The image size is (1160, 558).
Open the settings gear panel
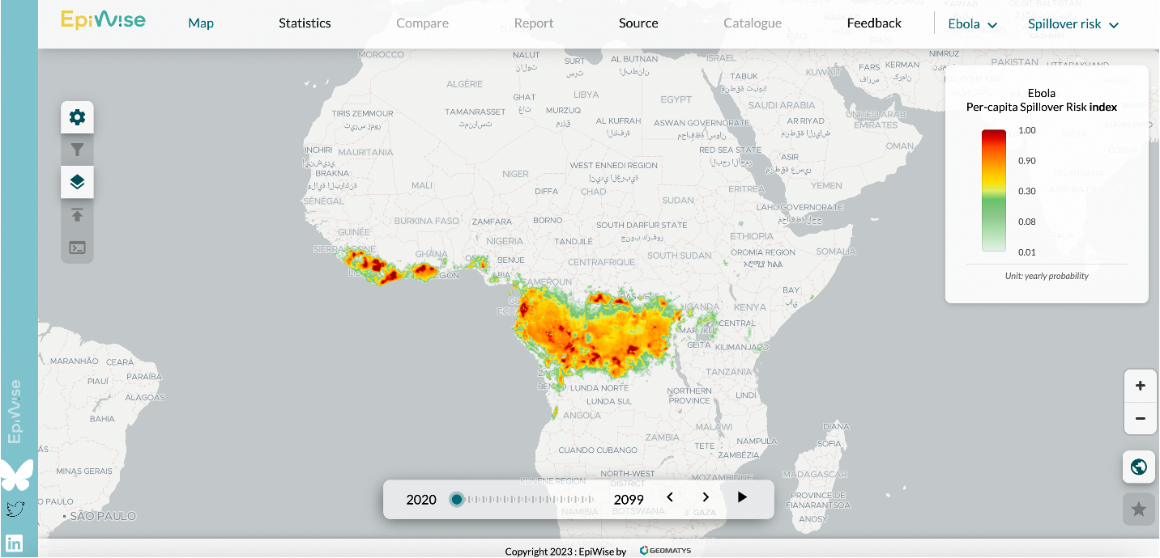(x=77, y=117)
